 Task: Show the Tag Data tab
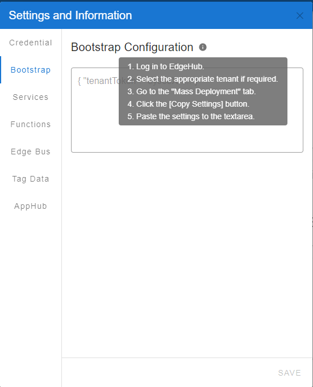coord(31,179)
